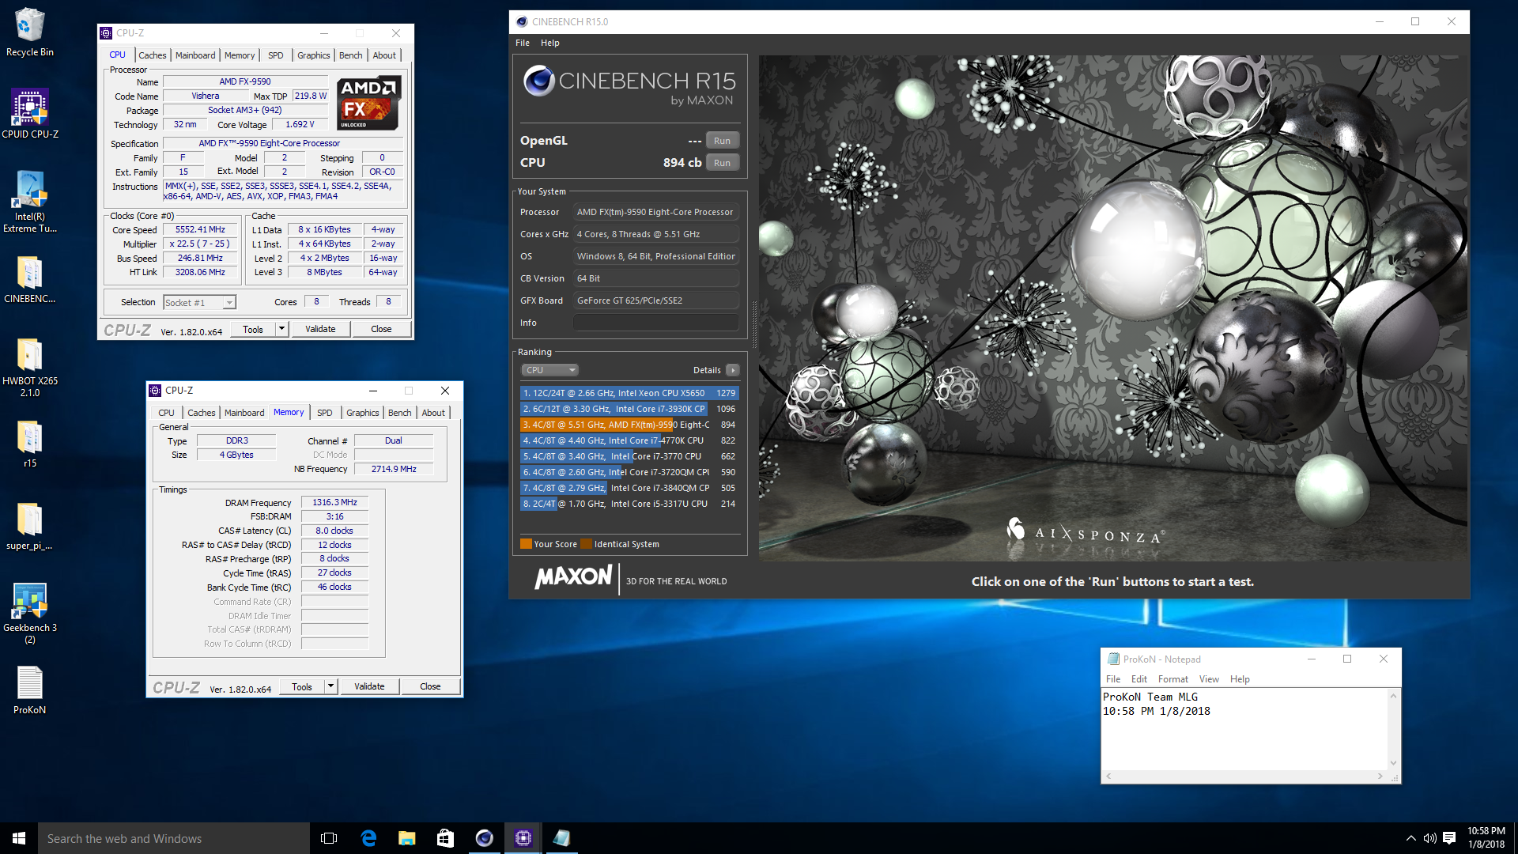Select the i5-3317U ranking row
The width and height of the screenshot is (1518, 854).
pyautogui.click(x=629, y=504)
